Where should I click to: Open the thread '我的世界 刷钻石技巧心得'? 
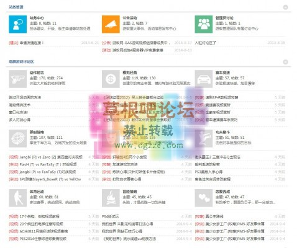[x=122, y=231]
